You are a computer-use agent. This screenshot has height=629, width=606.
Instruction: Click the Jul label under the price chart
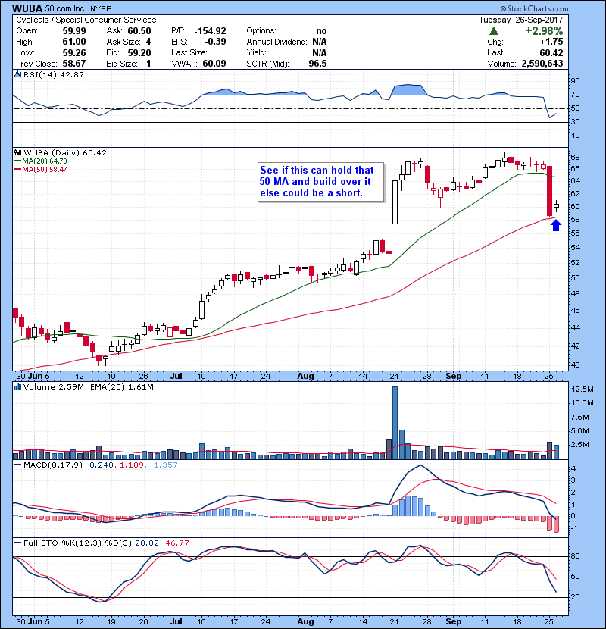pyautogui.click(x=176, y=377)
